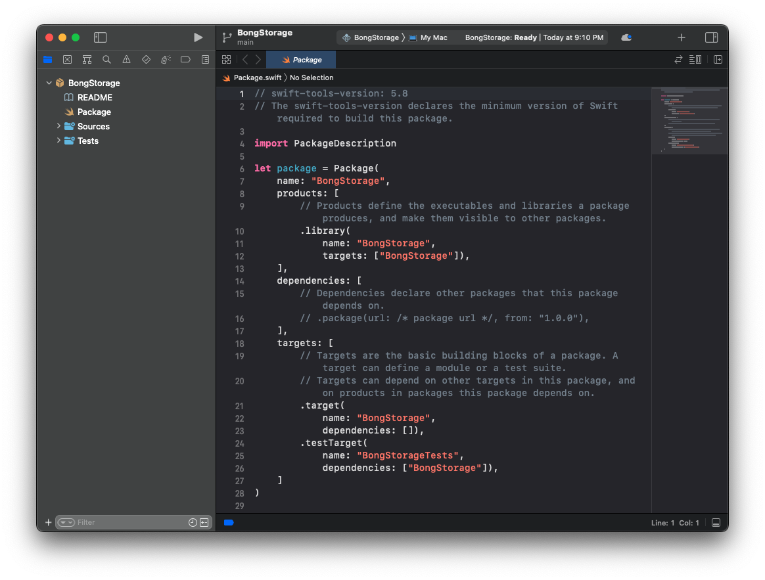This screenshot has width=765, height=580.
Task: Click .library( on line 10
Action: coord(325,231)
